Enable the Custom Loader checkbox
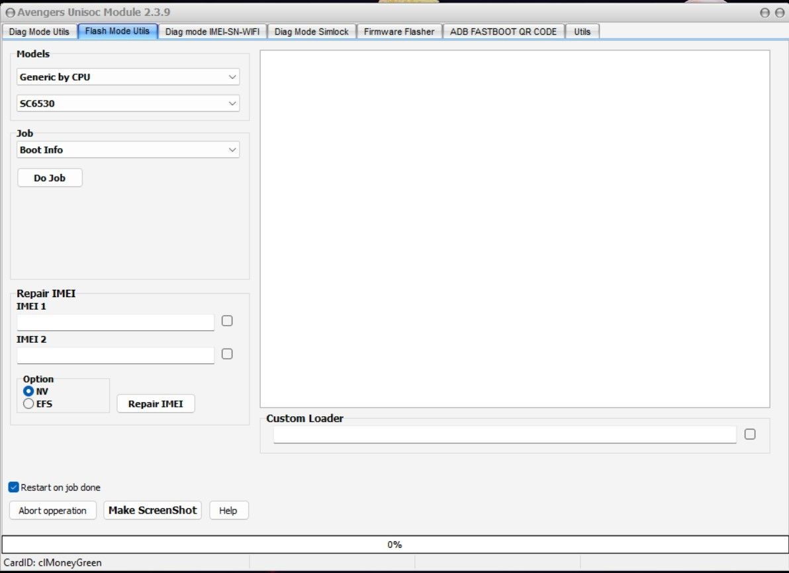Viewport: 789px width, 573px height. 750,434
